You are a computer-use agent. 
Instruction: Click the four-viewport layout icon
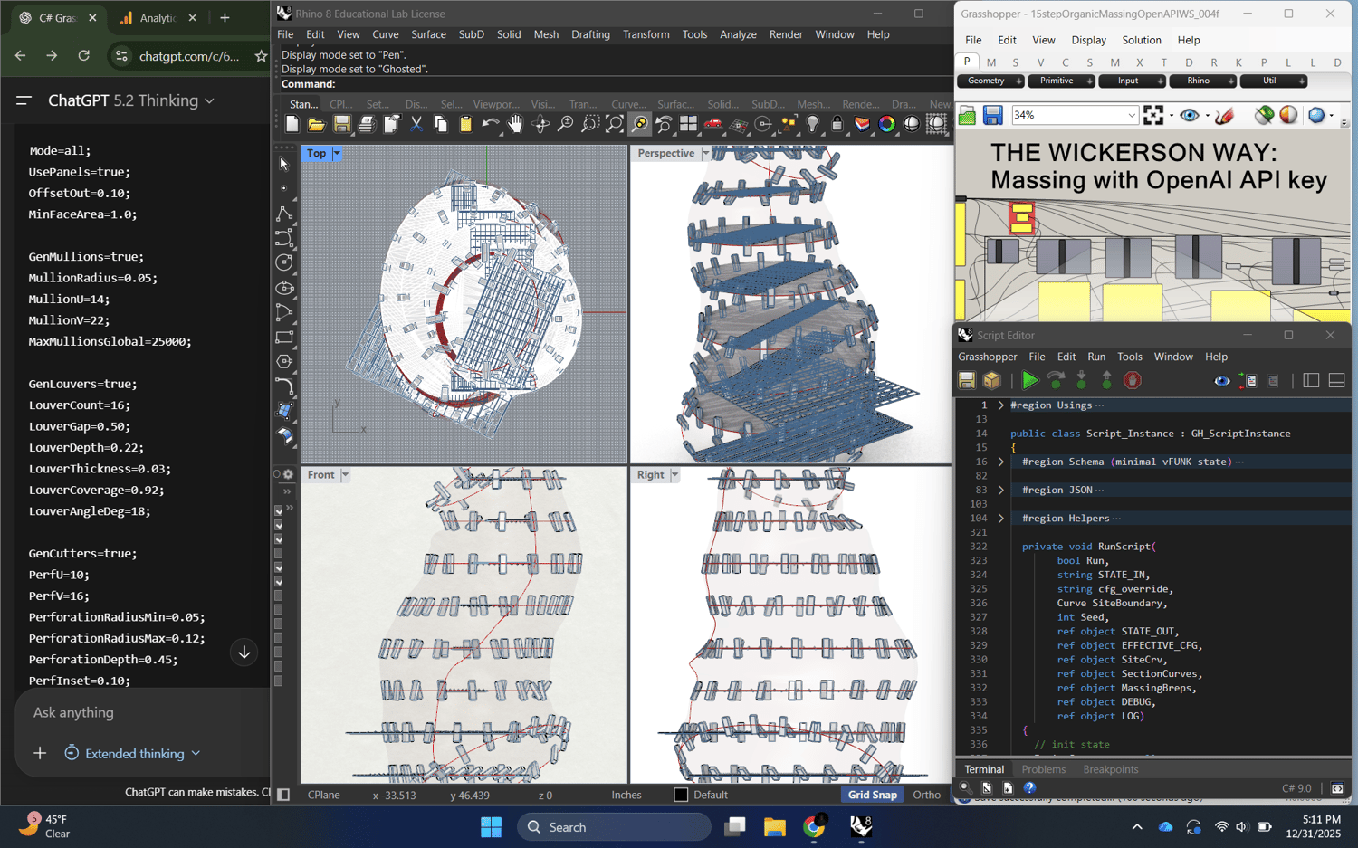click(x=689, y=125)
